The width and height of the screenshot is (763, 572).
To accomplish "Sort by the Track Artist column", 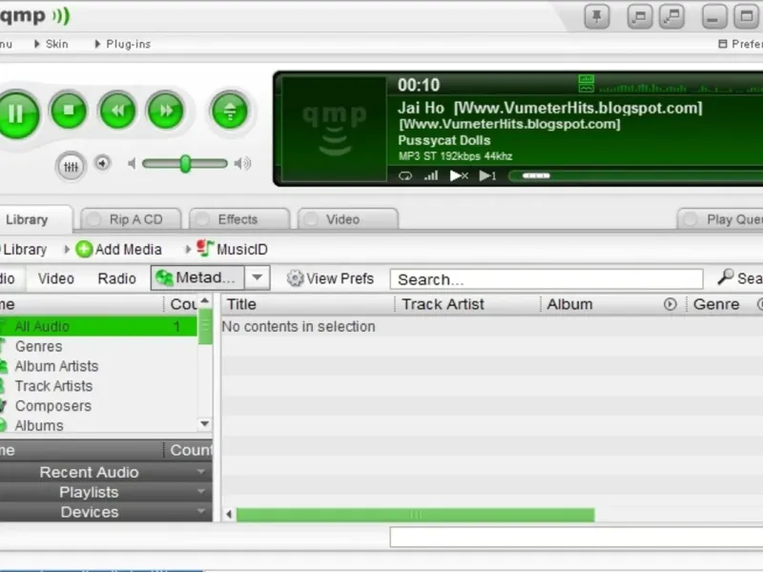I will 468,304.
